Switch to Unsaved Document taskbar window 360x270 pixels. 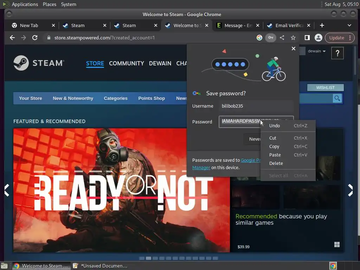pos(100,266)
